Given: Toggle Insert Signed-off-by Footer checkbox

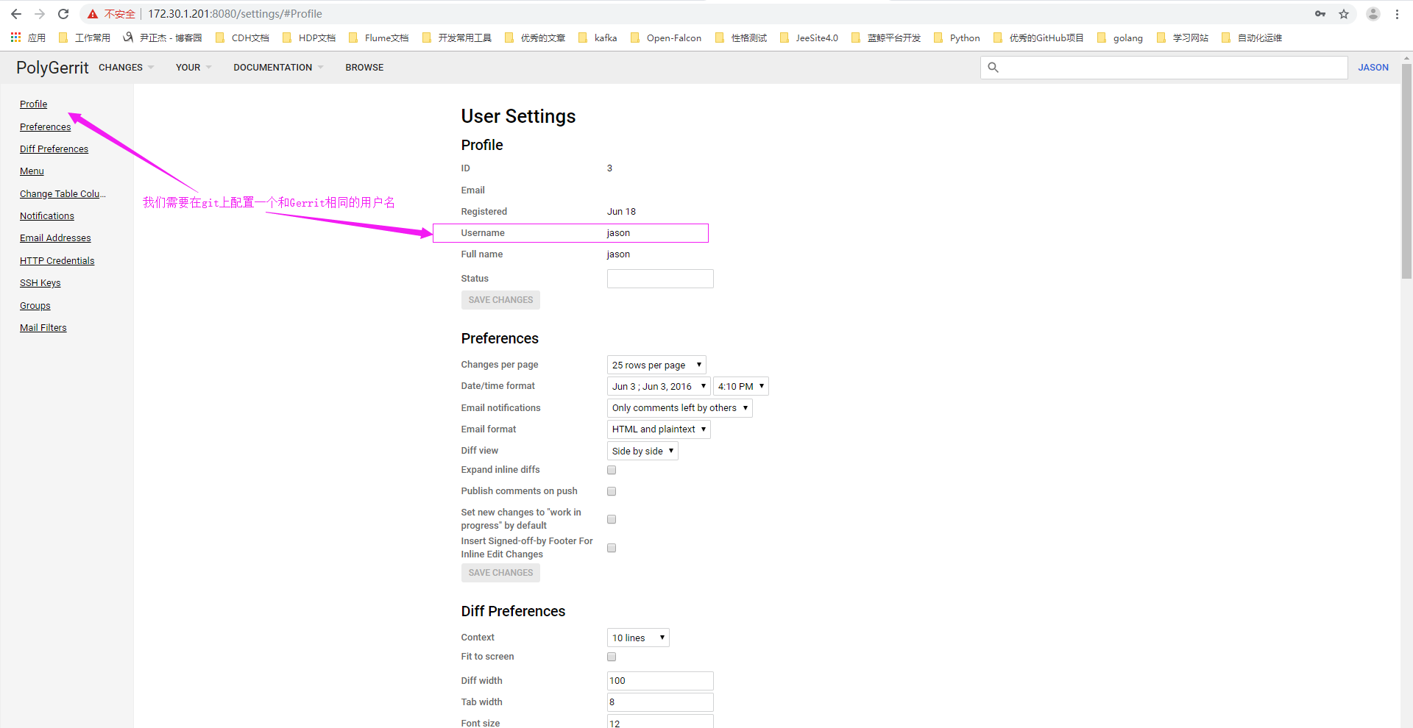Looking at the screenshot, I should pos(612,548).
